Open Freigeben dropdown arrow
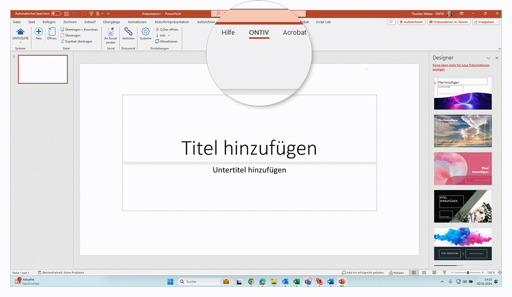This screenshot has height=297, width=512. (498, 22)
